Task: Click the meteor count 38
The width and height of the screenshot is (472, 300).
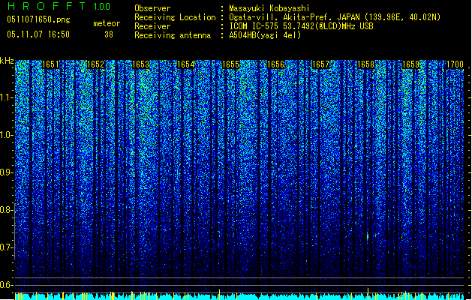Action: coord(109,34)
